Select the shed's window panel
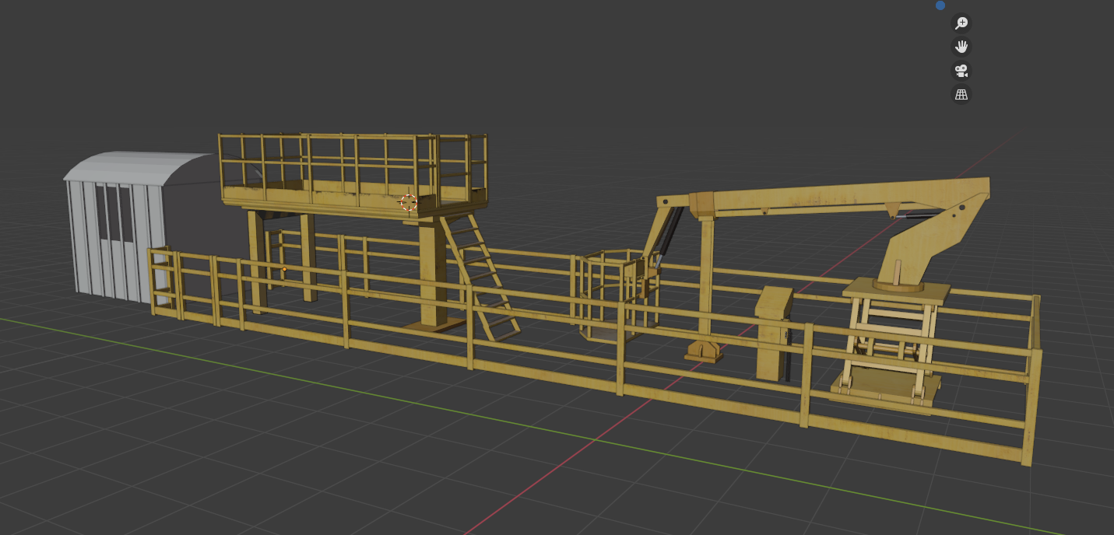 point(114,212)
